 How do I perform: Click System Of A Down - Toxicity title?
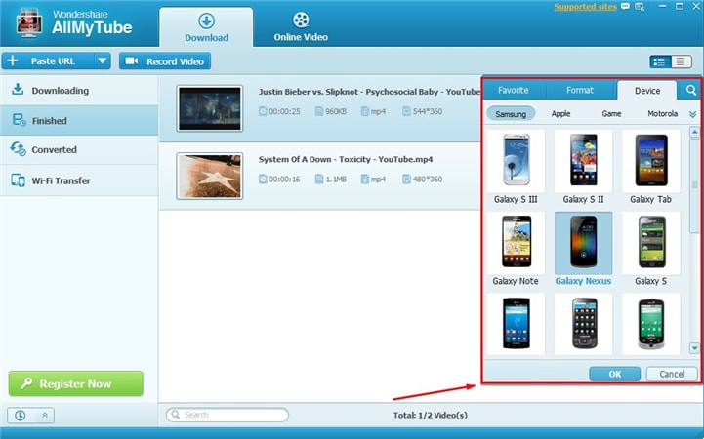click(346, 159)
